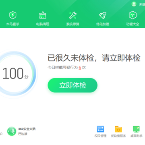The image size is (145, 145).
Task: Click the red 6 interception count link
Action: (x=80, y=68)
